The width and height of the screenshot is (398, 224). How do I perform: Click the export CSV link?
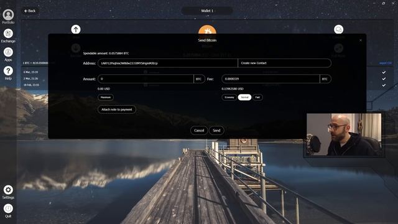pos(386,63)
